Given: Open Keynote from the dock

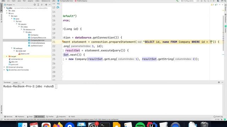Looking at the screenshot, I should (81, 125).
